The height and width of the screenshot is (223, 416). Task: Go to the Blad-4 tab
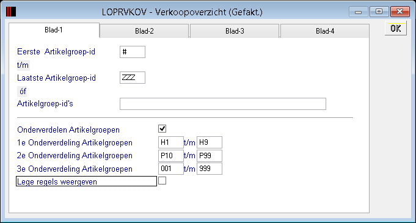(x=325, y=31)
